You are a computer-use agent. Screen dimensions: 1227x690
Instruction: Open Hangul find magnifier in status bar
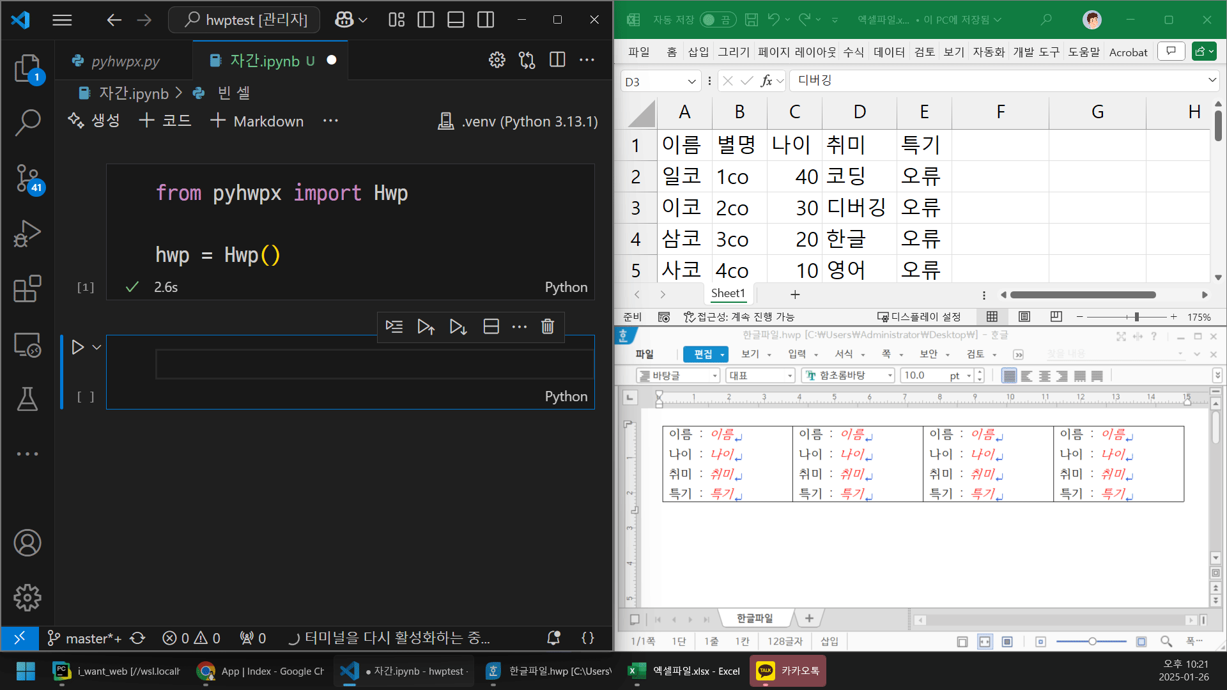(1166, 641)
